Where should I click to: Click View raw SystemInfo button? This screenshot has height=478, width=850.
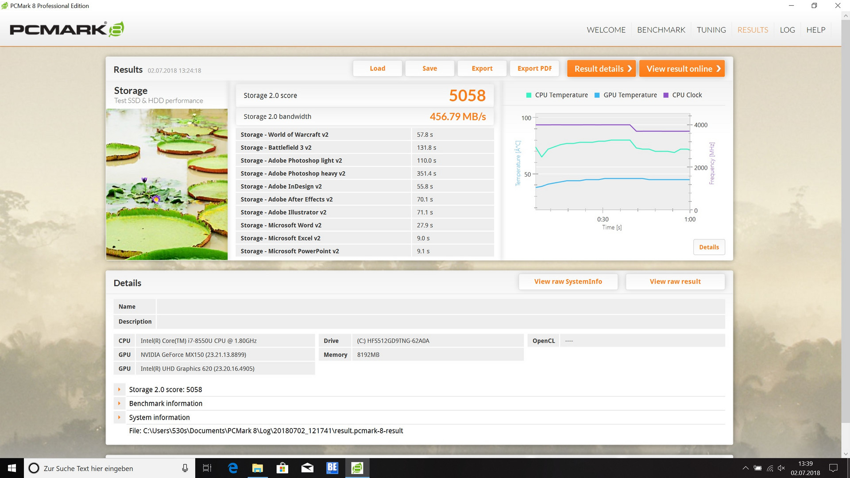coord(568,281)
